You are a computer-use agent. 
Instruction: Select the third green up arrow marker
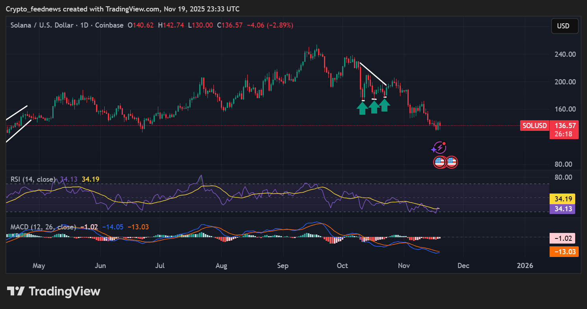pyautogui.click(x=385, y=104)
